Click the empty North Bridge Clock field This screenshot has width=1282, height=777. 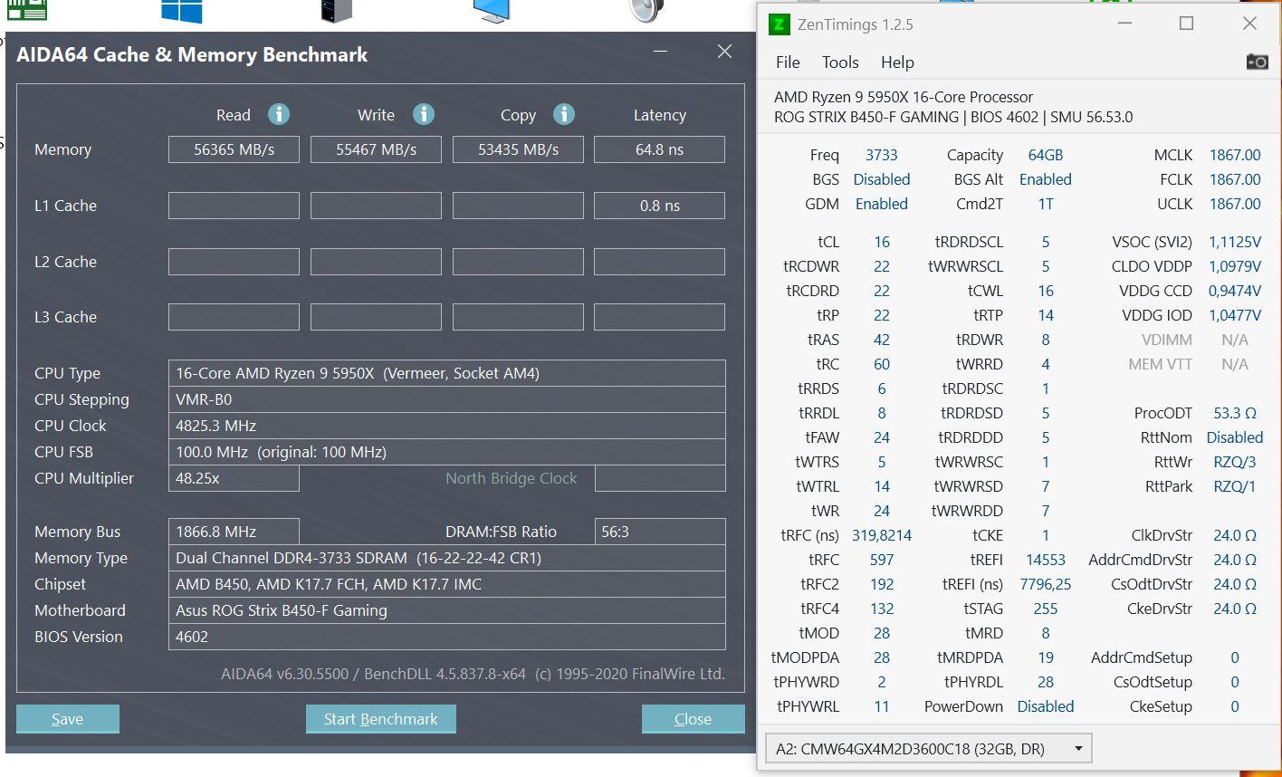pos(660,478)
